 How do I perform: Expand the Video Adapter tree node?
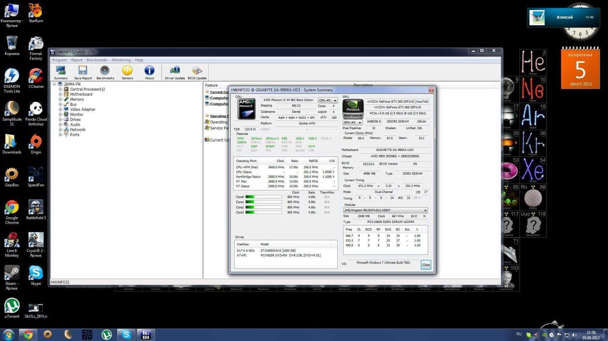(x=60, y=110)
